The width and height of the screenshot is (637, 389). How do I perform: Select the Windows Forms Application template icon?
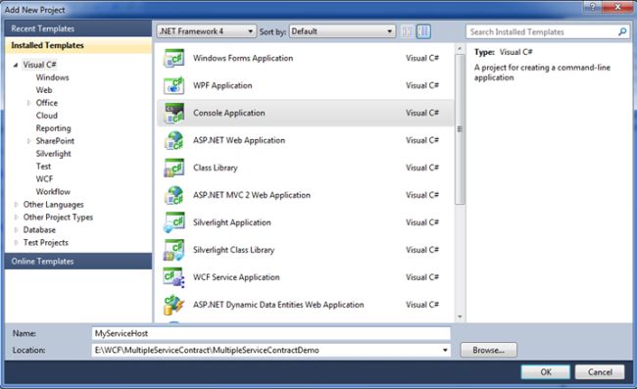pos(173,58)
